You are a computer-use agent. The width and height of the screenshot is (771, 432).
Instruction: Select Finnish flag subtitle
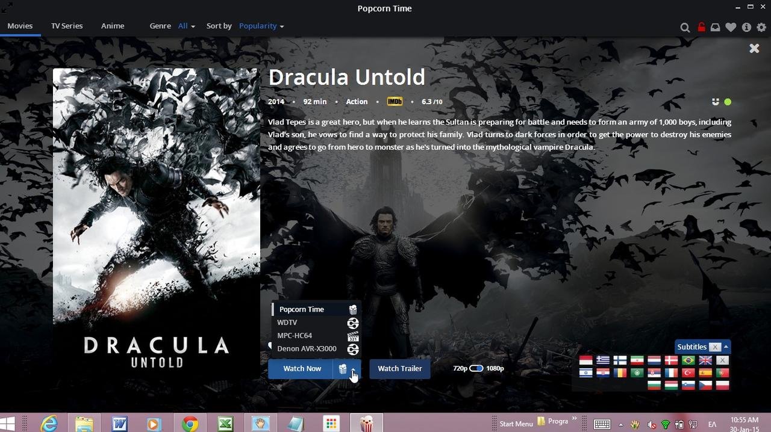coord(620,360)
